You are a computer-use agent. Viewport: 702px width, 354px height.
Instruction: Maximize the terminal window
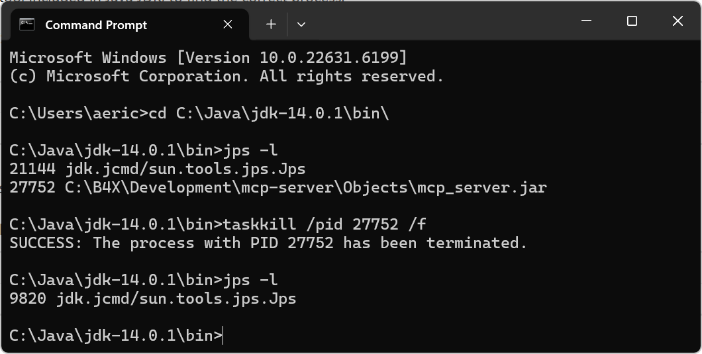pos(632,22)
